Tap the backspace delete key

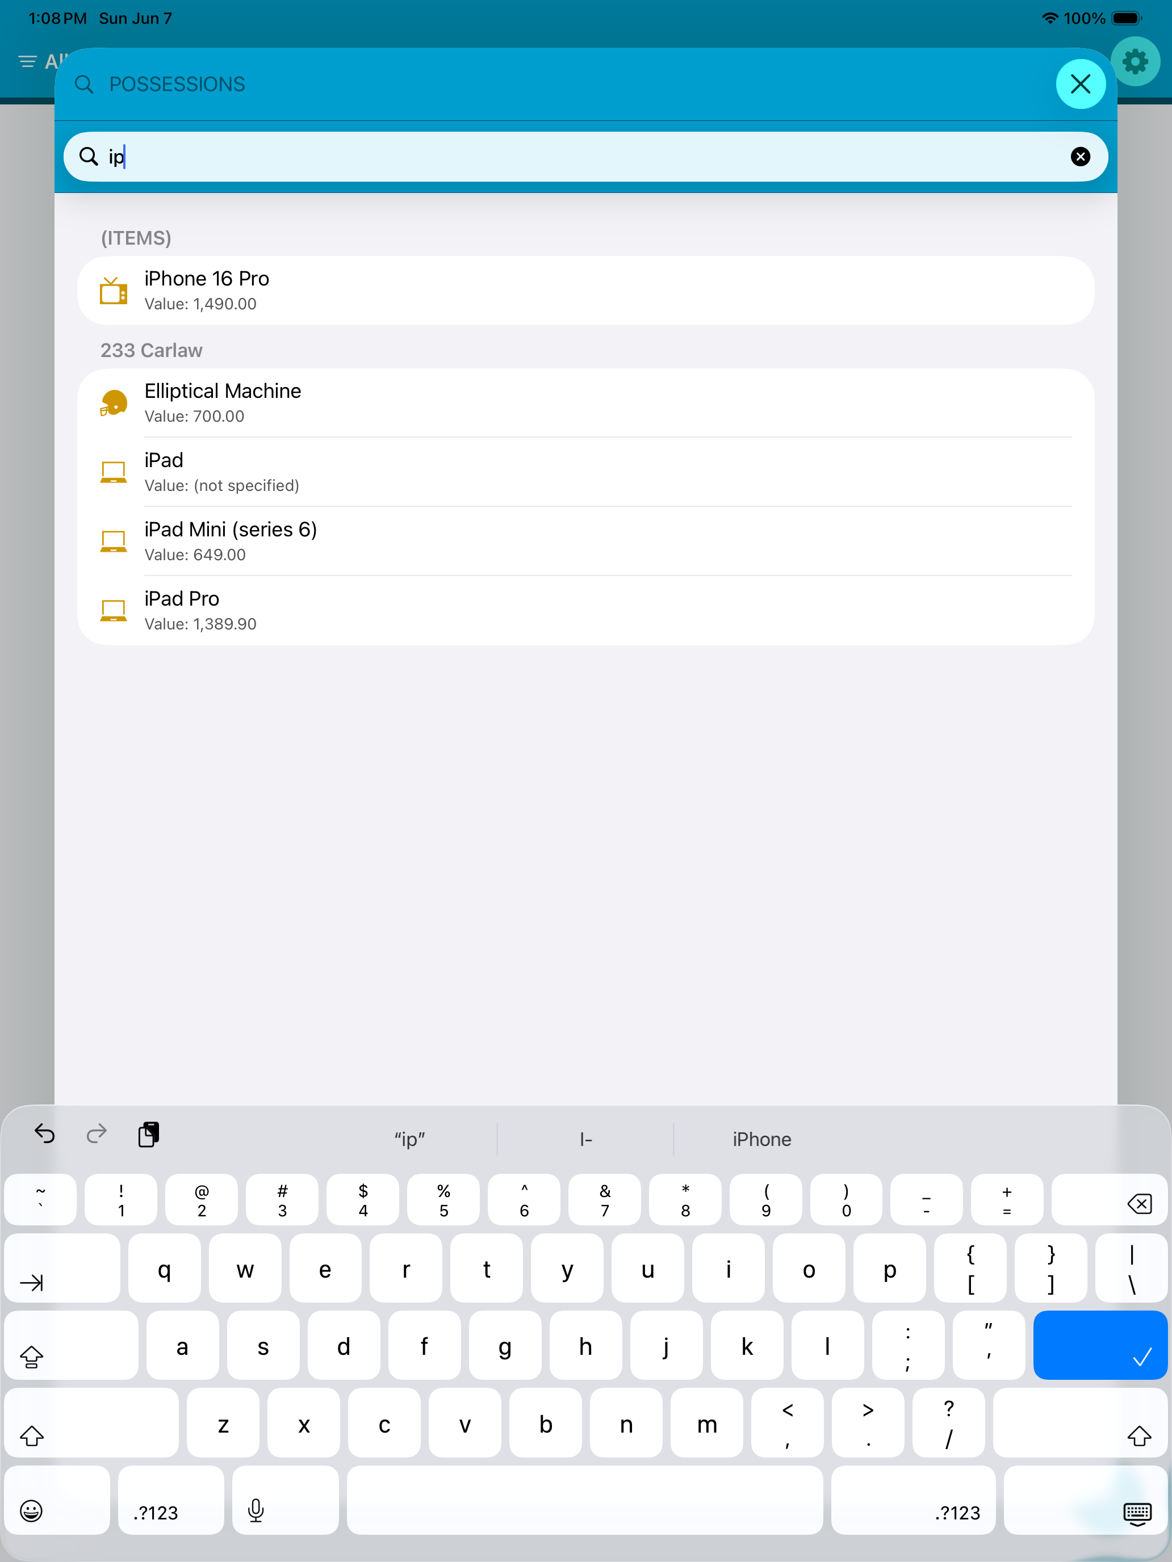click(1109, 1200)
